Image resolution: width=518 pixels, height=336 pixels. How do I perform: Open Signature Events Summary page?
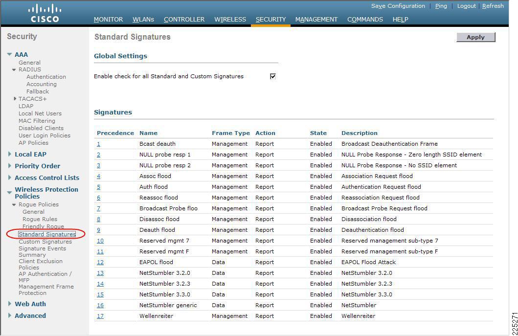42,252
